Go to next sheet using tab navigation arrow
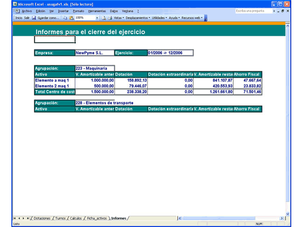The width and height of the screenshot is (303, 227). point(23,218)
